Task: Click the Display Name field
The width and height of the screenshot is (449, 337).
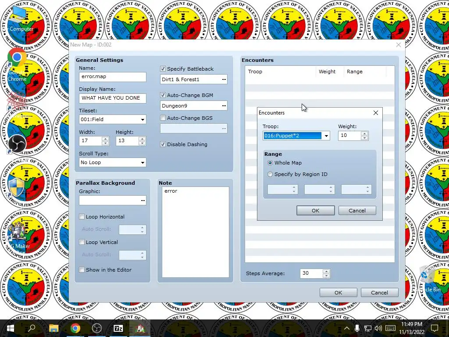Action: click(x=113, y=98)
